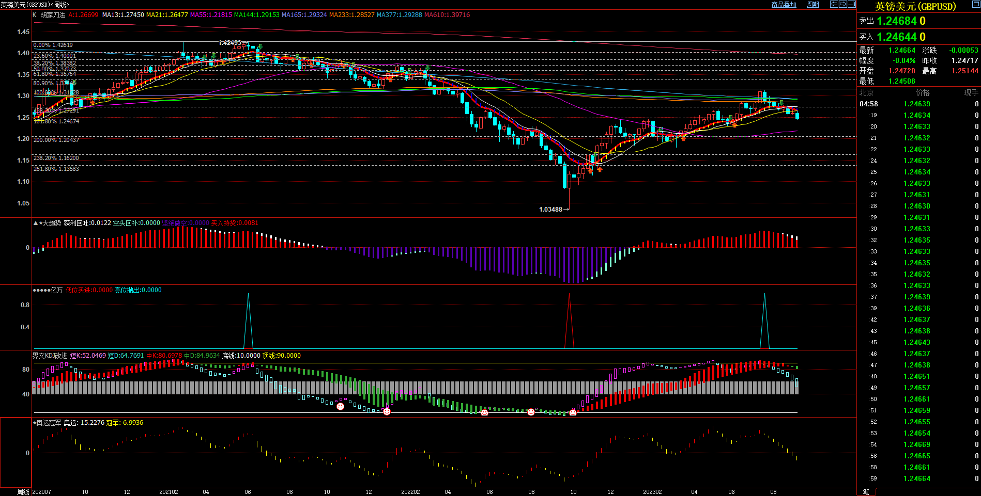Select the 亿万 indicator label
This screenshot has height=496, width=981.
tap(56, 290)
